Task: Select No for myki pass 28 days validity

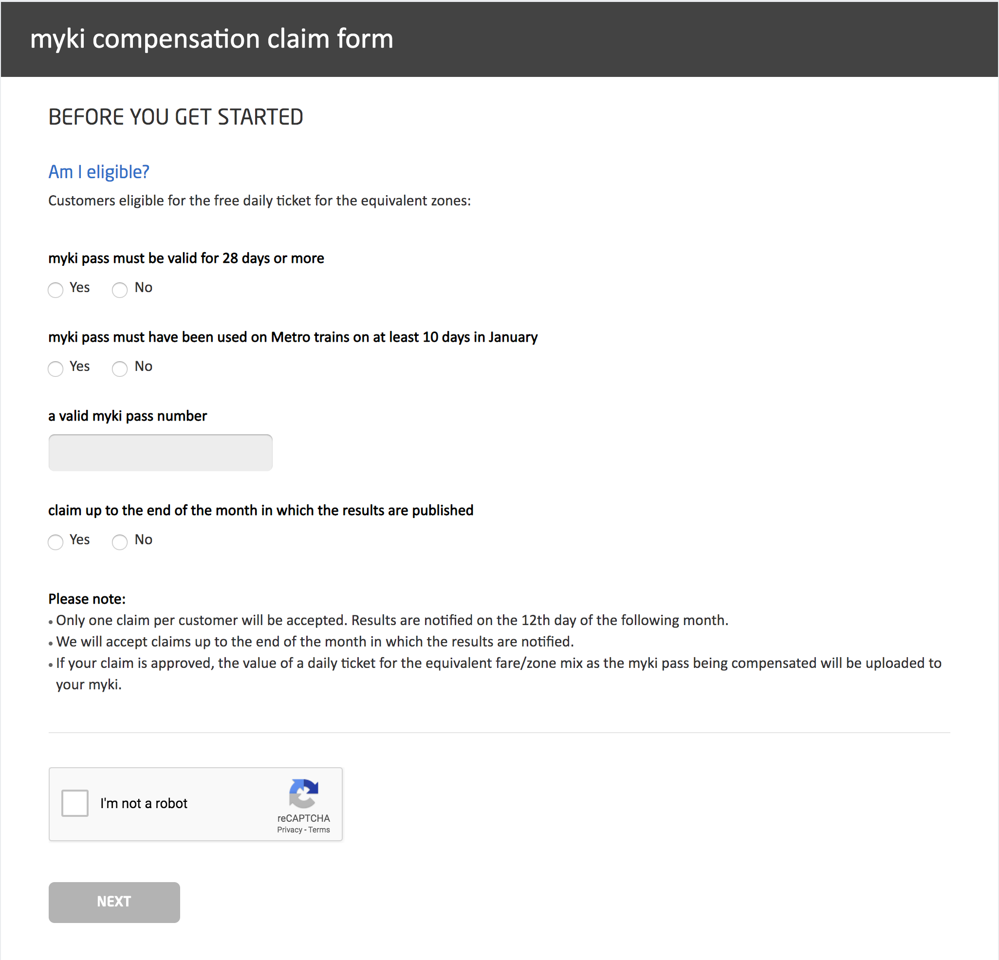Action: [x=119, y=287]
